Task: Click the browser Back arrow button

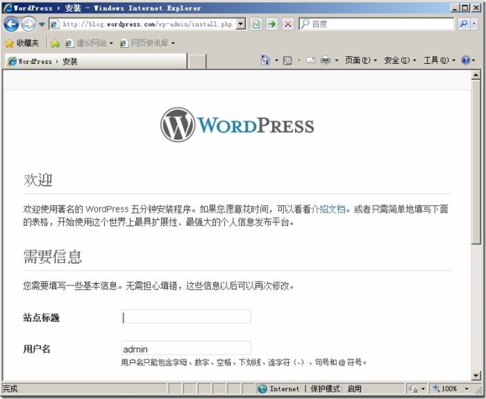Action: (x=10, y=24)
